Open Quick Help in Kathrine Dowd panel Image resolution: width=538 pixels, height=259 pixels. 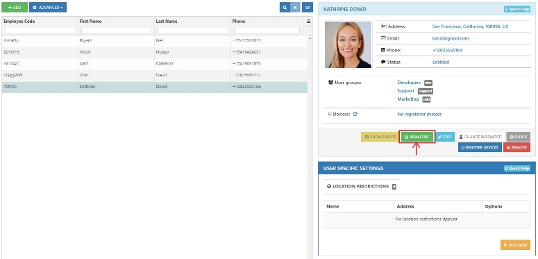(517, 9)
